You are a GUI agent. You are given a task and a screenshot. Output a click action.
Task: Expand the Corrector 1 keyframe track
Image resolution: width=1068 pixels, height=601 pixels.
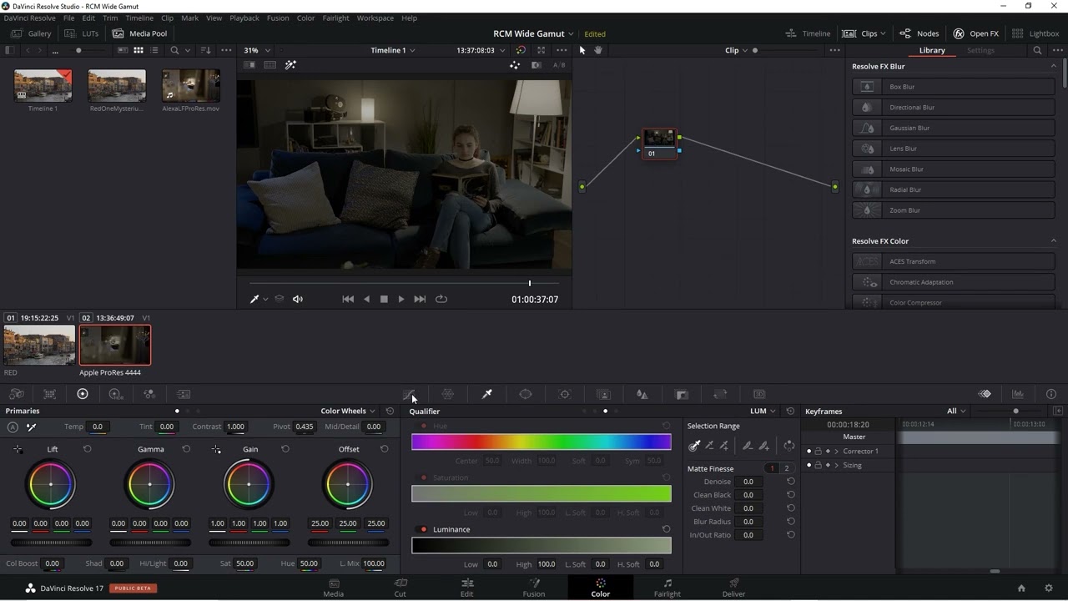pos(837,451)
